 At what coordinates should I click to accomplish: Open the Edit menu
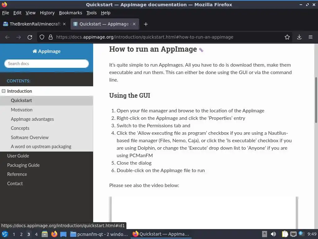pos(17,13)
